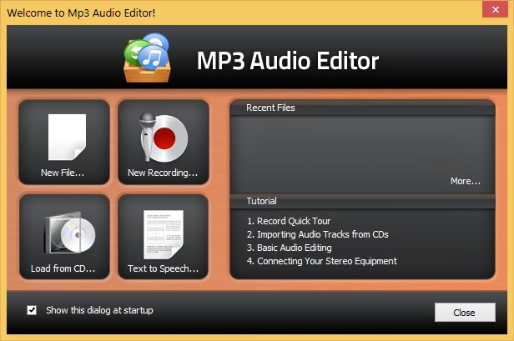Click the blank page New File icon
This screenshot has width=514, height=341.
68,137
